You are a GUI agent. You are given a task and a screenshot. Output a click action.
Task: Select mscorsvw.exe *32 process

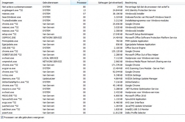(93, 89)
